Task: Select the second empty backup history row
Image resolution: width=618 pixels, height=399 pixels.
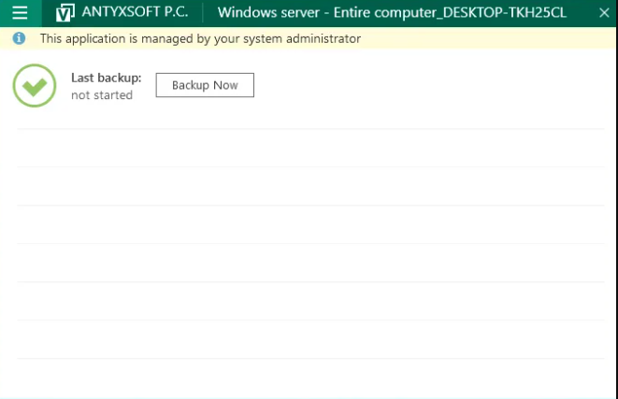Action: click(310, 186)
